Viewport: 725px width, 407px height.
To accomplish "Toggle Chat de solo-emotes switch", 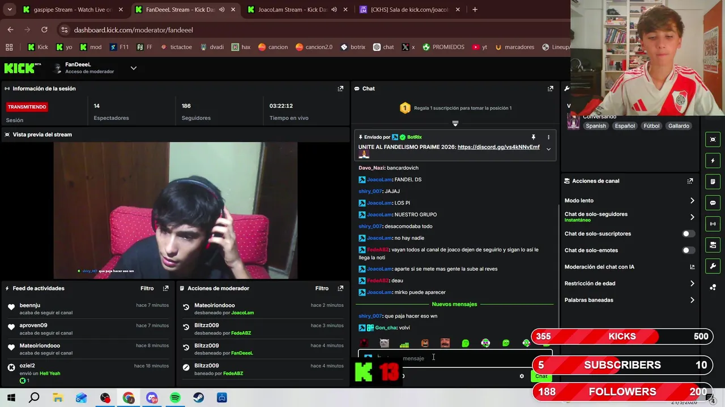I will [688, 250].
